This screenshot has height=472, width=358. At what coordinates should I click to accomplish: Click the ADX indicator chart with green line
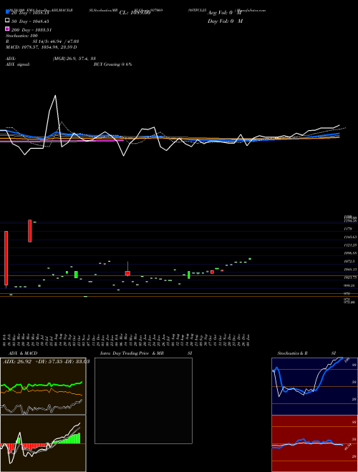(43, 386)
